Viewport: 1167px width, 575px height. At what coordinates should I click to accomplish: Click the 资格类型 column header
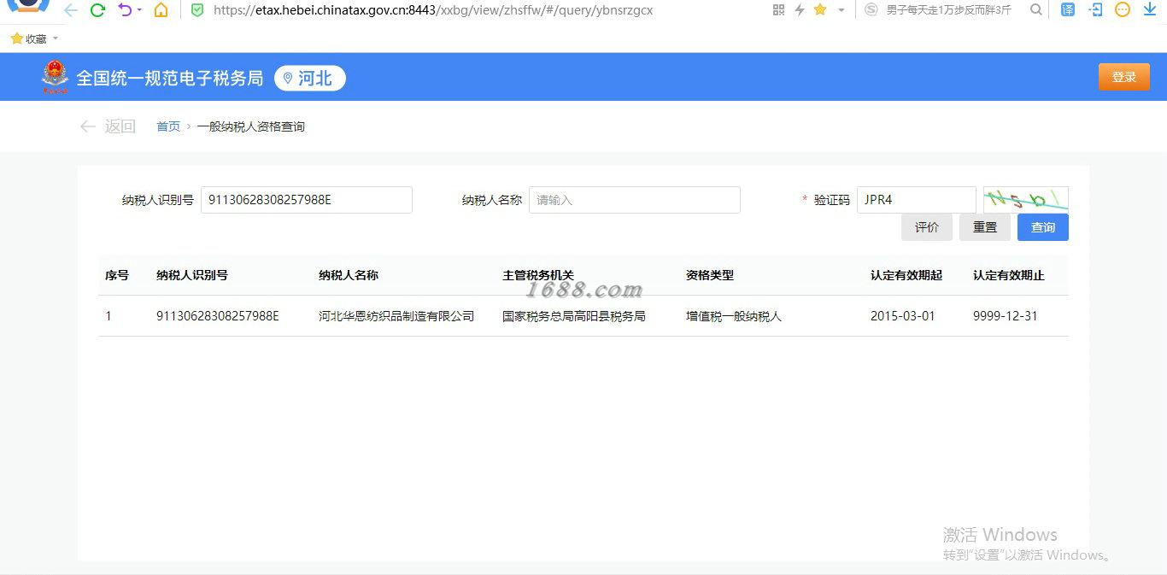(x=710, y=275)
